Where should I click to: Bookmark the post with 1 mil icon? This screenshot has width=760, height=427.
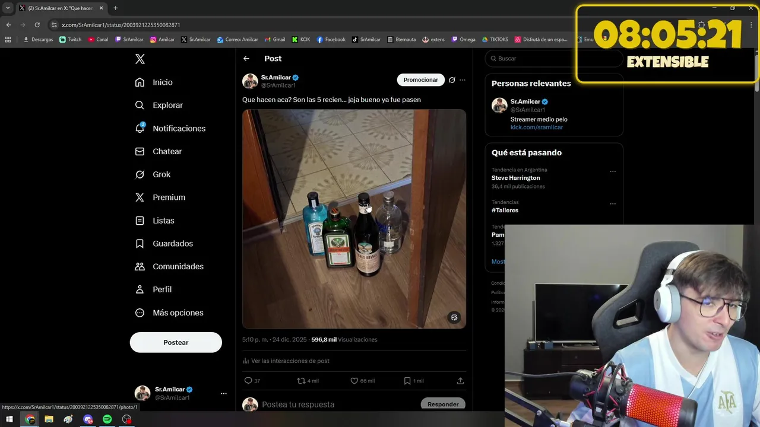(407, 381)
